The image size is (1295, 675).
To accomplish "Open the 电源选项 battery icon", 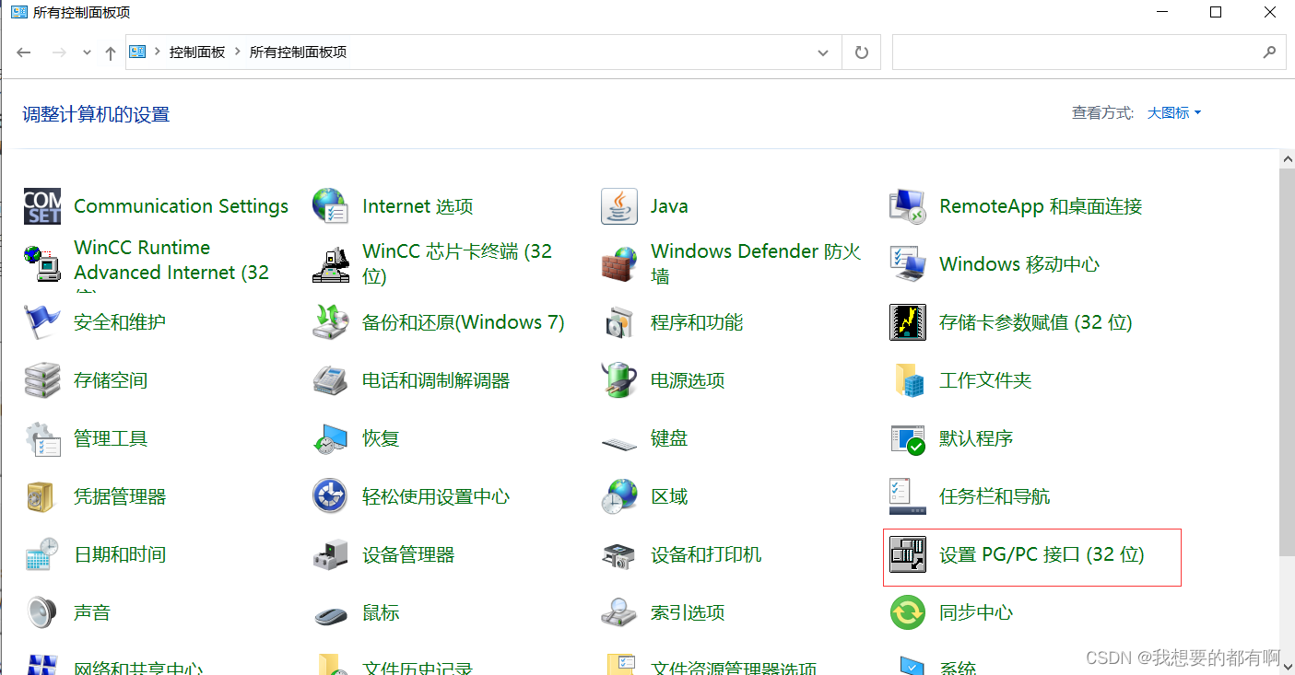I will (x=619, y=380).
